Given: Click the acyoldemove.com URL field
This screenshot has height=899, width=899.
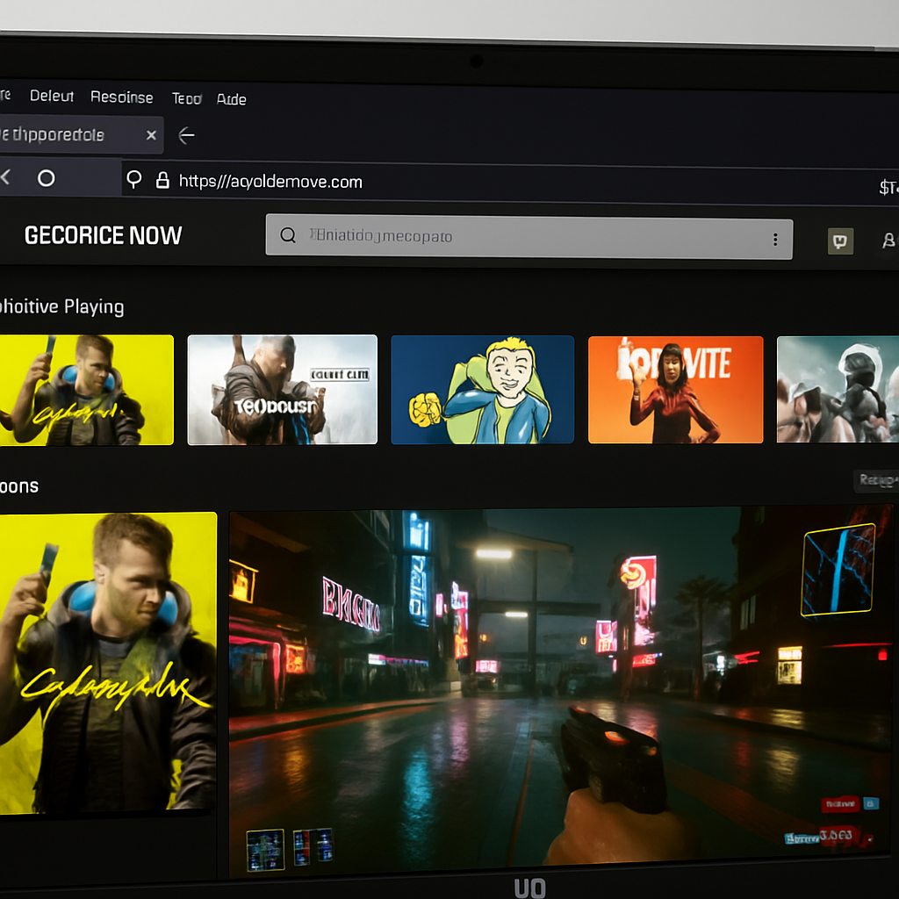Looking at the screenshot, I should point(270,182).
